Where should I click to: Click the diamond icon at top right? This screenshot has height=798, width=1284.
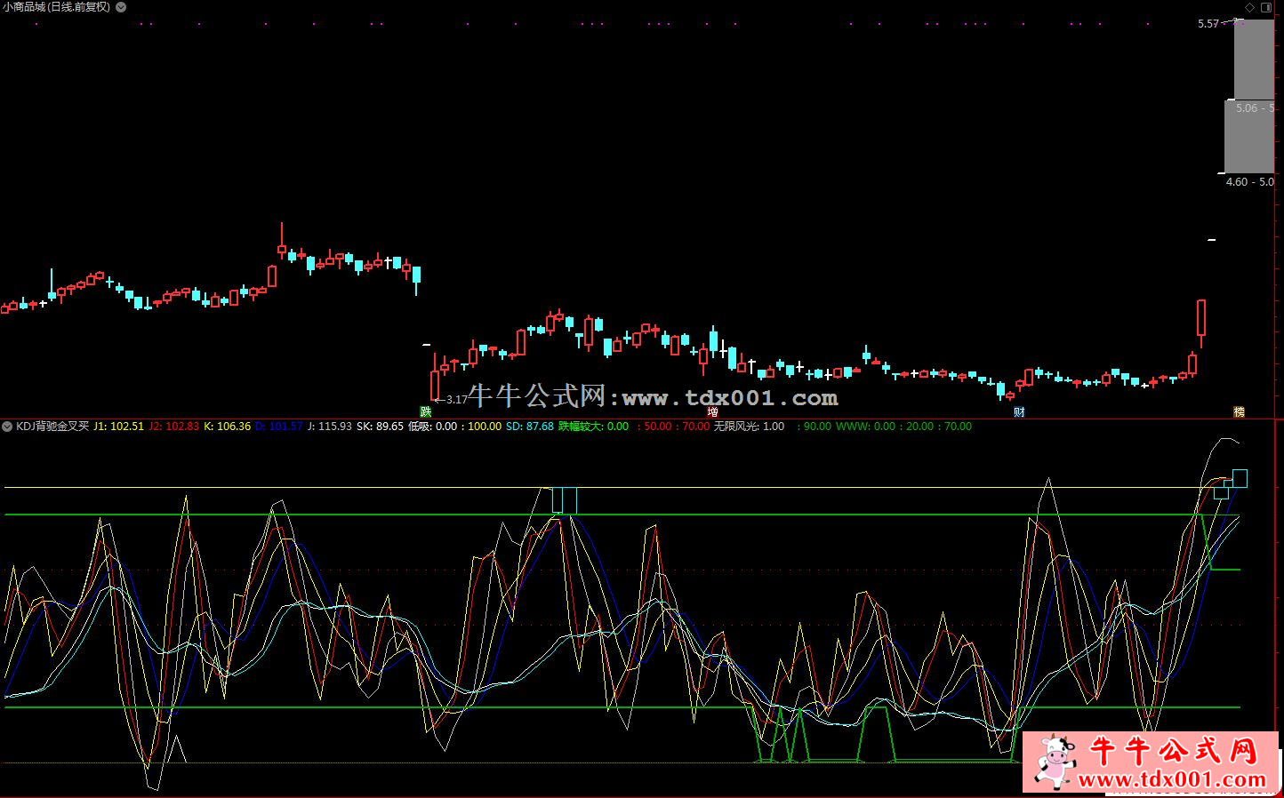click(x=1250, y=7)
